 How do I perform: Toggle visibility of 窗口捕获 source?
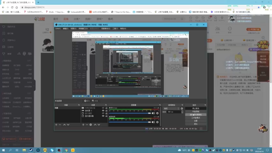pos(103,113)
